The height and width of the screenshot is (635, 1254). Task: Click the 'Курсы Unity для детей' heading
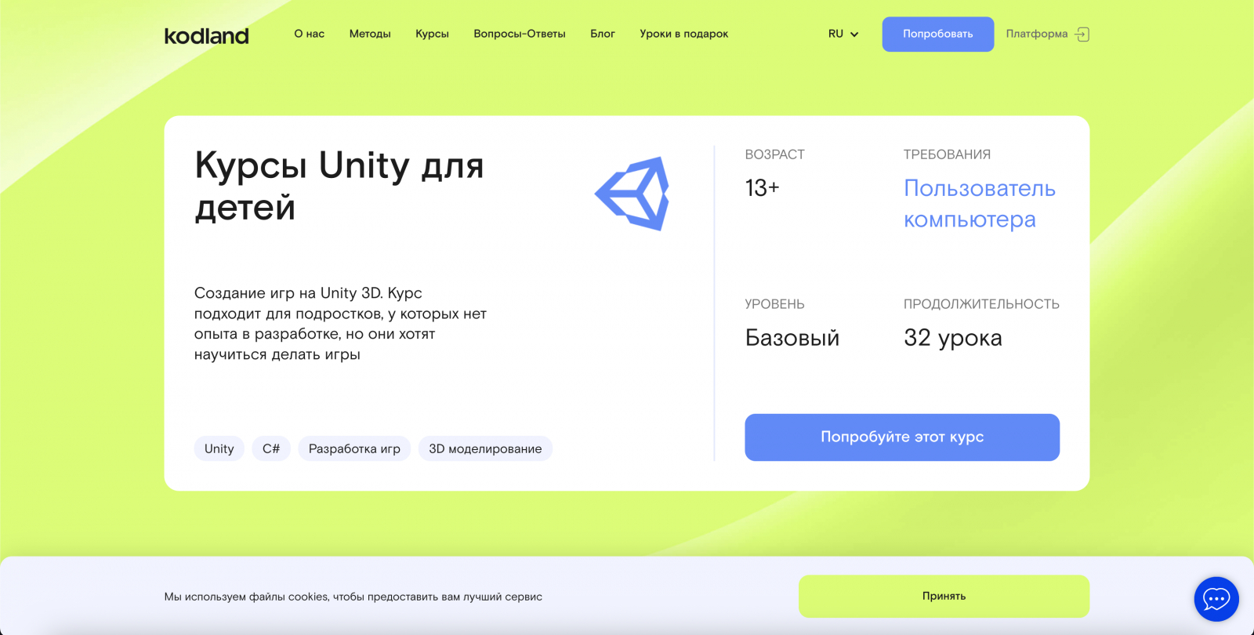339,187
